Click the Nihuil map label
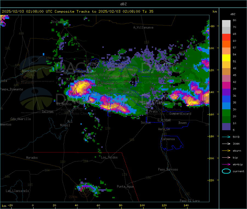247x209 pixels. point(65,125)
